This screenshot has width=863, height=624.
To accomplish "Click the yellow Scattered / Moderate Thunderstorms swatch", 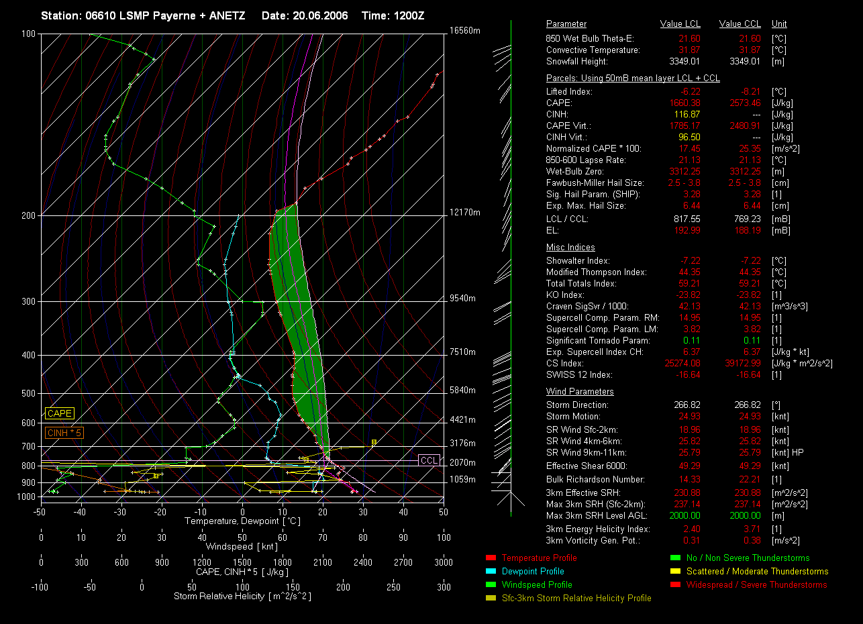I will click(x=675, y=571).
